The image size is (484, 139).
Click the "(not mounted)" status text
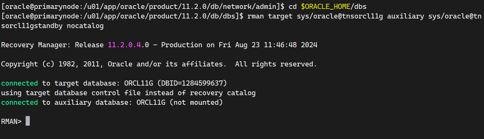tap(196, 102)
